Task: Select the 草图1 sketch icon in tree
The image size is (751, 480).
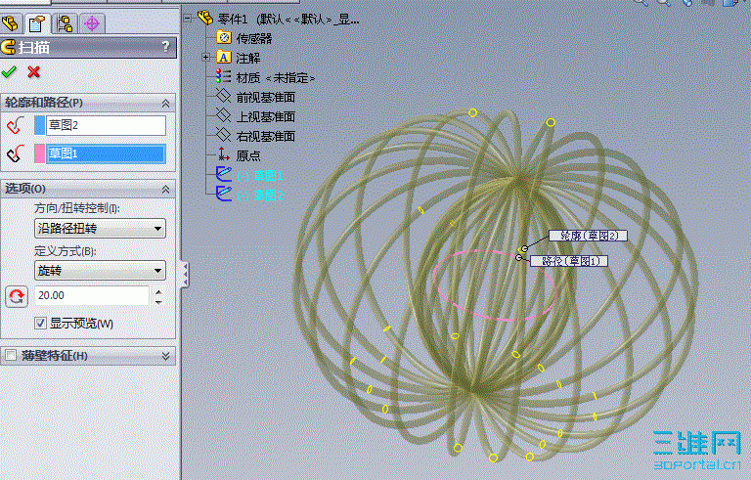Action: (224, 174)
